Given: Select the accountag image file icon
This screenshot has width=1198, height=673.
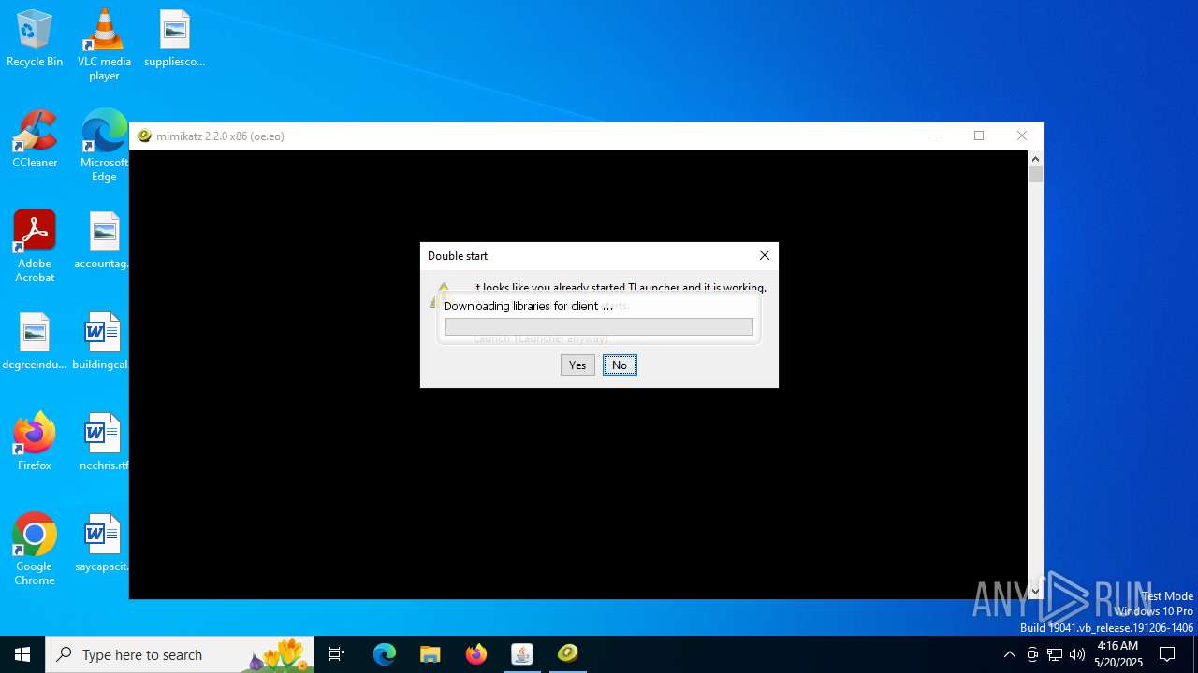Looking at the screenshot, I should point(104,241).
